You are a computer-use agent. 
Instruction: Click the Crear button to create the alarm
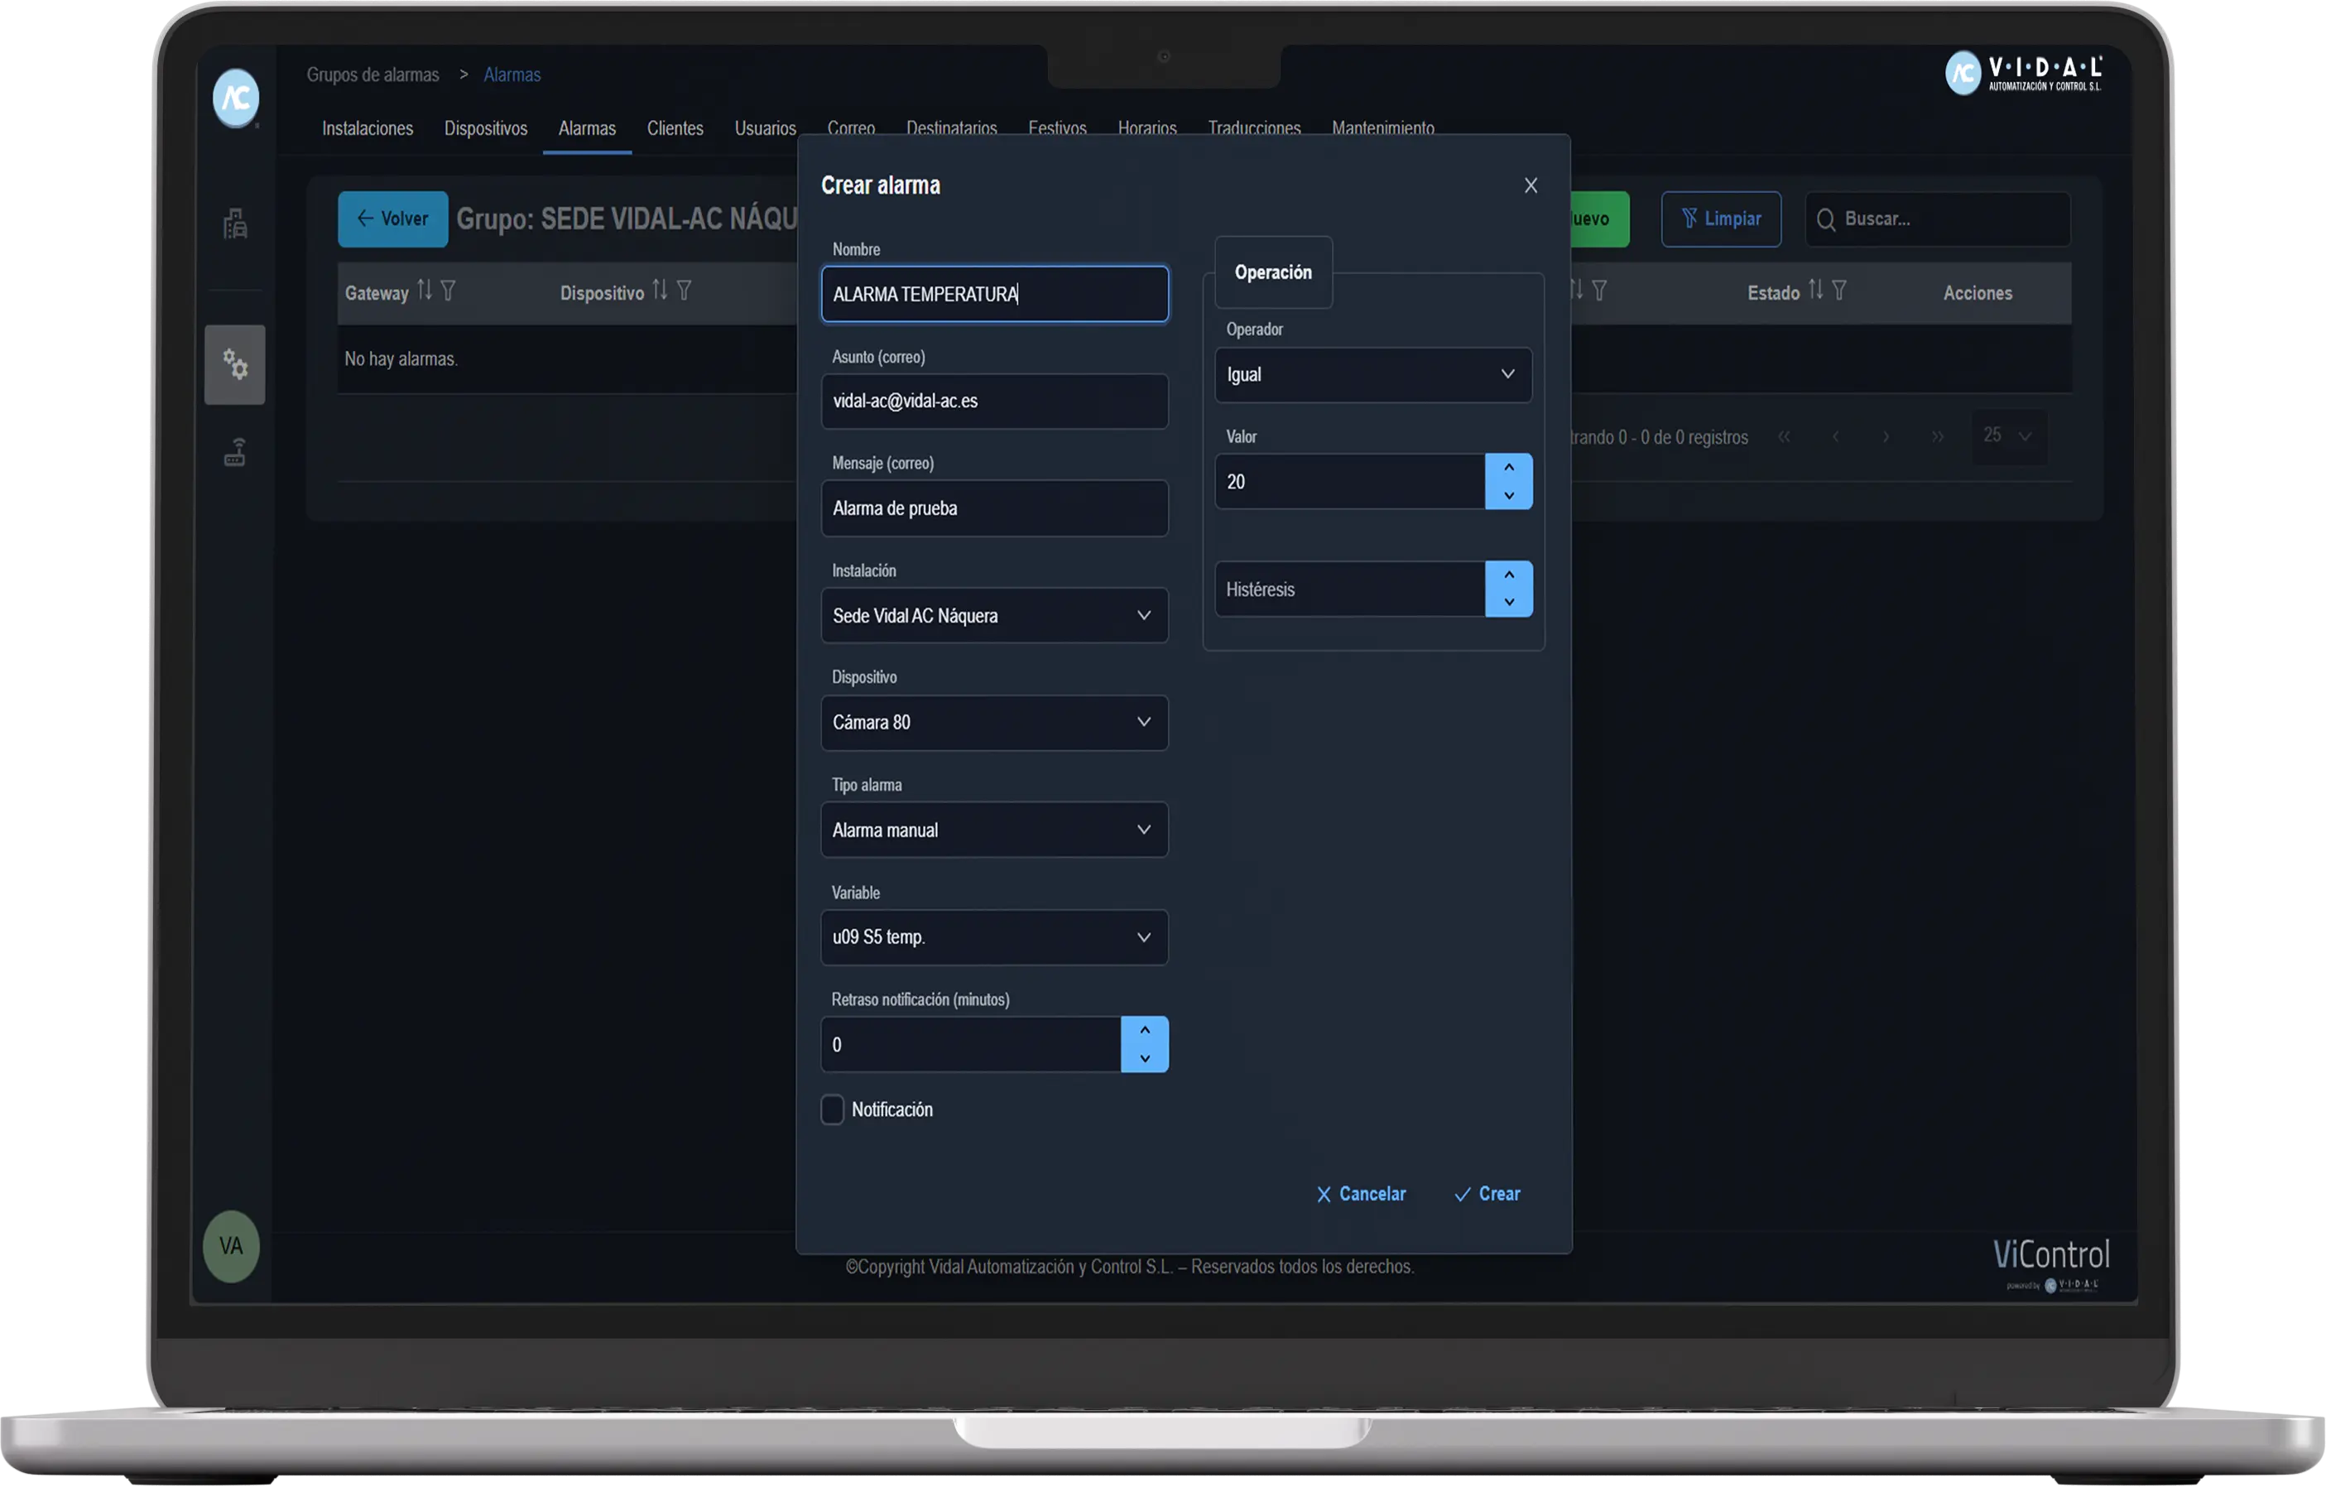[x=1487, y=1194]
